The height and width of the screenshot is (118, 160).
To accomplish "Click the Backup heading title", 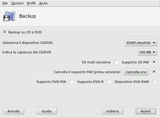I will [28, 16].
